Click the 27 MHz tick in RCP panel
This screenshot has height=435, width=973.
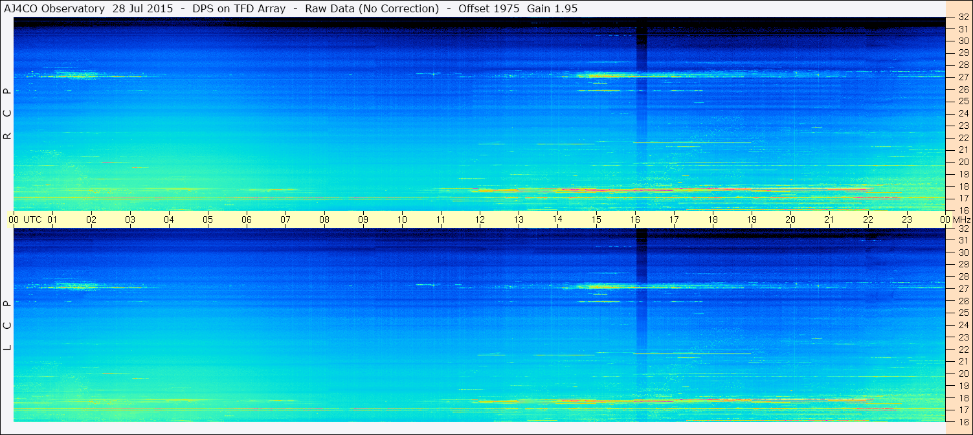click(x=963, y=77)
